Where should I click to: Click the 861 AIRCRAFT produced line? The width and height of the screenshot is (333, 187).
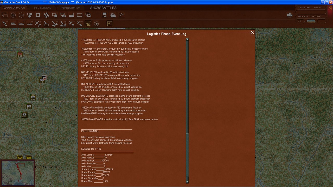click(x=105, y=84)
